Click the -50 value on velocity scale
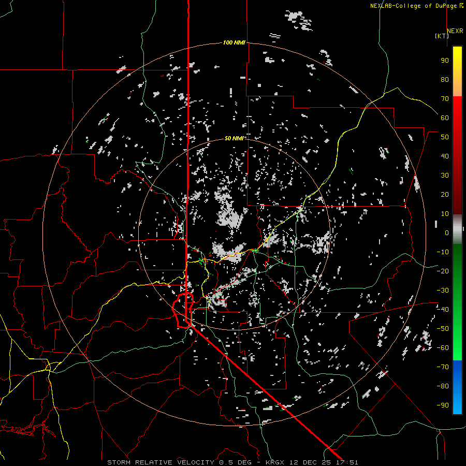 443,329
